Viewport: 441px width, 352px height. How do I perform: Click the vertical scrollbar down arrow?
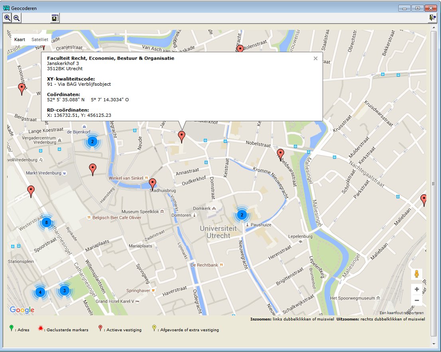[x=433, y=344]
